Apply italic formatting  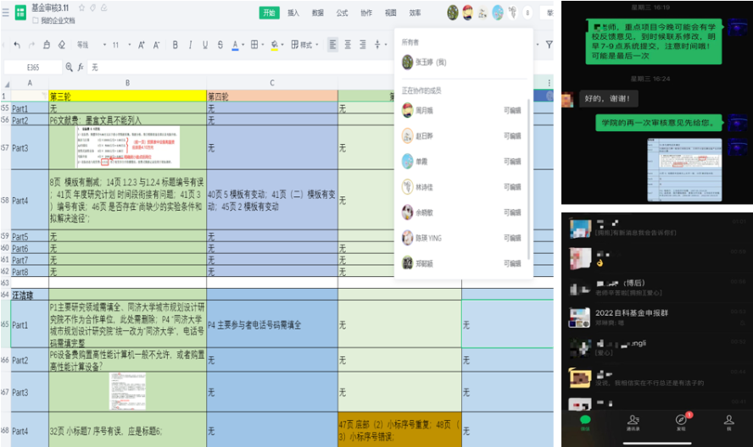click(x=190, y=45)
